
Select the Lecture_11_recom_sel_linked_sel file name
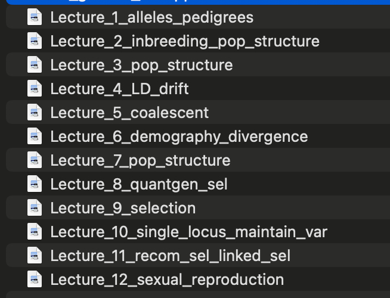point(171,256)
